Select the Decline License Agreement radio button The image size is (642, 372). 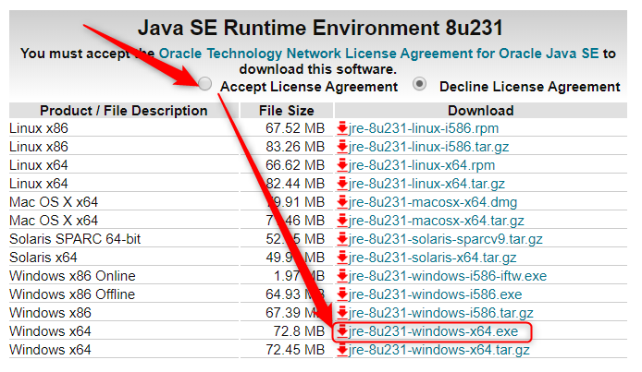[x=419, y=84]
